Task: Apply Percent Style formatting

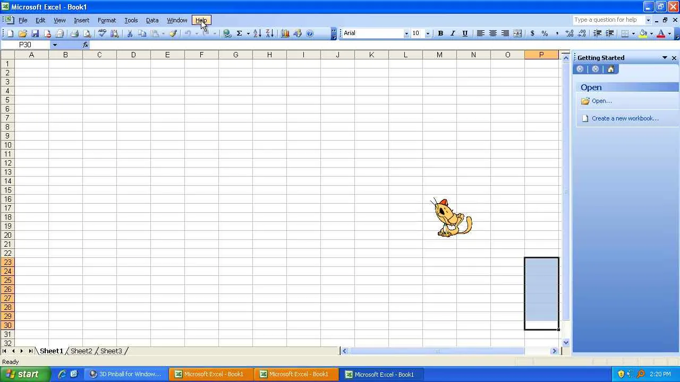Action: 545,33
